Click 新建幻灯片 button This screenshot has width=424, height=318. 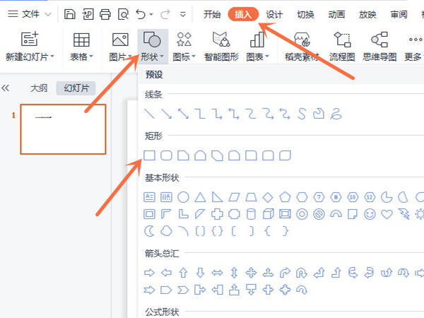[30, 46]
